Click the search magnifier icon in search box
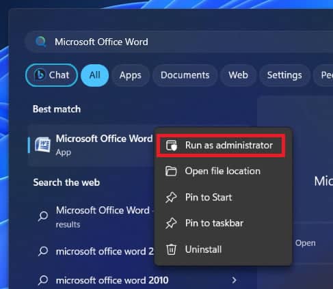 pyautogui.click(x=41, y=42)
